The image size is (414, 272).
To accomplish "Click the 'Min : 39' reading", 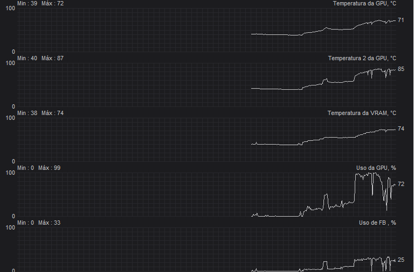I will pyautogui.click(x=27, y=3).
